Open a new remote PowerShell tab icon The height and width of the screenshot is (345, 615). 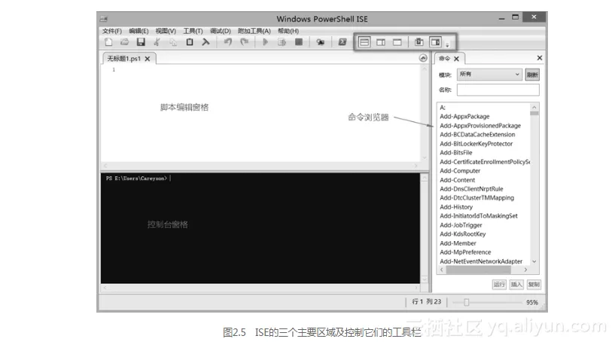321,42
